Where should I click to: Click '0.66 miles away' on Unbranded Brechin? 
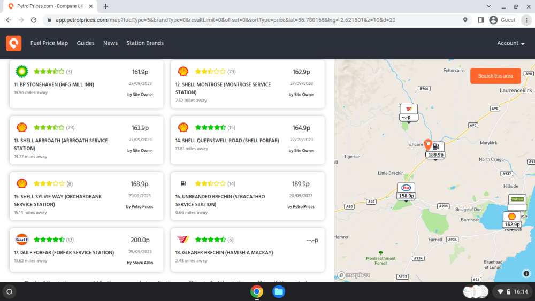click(192, 212)
